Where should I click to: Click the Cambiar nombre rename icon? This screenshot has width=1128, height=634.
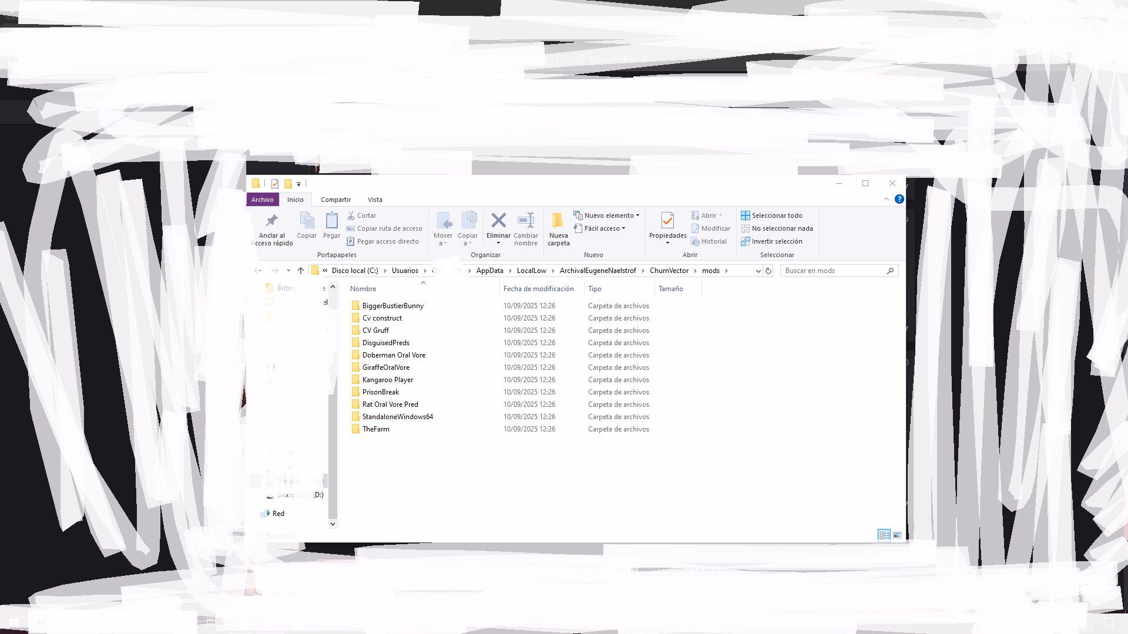pos(525,221)
